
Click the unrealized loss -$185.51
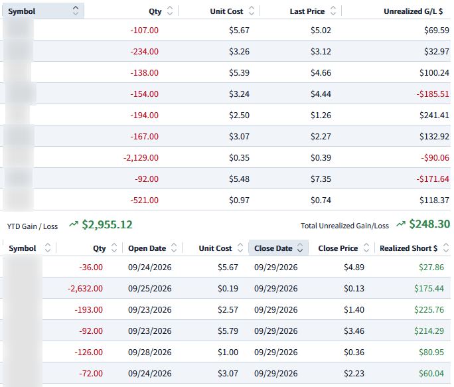coord(433,94)
